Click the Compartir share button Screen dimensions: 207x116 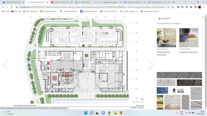164,19
